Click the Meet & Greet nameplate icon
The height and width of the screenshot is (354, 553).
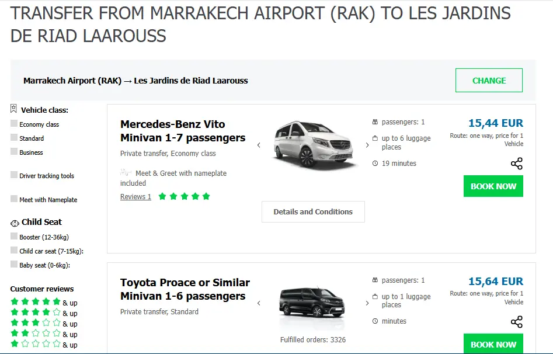pyautogui.click(x=124, y=173)
